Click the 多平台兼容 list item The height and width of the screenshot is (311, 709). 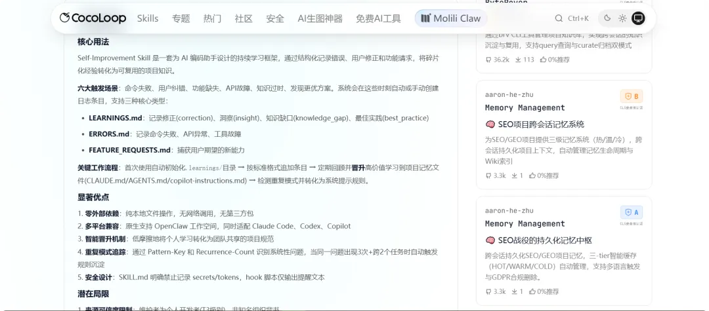click(x=214, y=226)
